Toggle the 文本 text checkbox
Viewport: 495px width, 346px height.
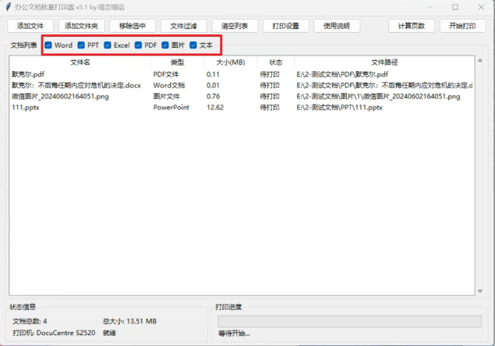tap(193, 45)
